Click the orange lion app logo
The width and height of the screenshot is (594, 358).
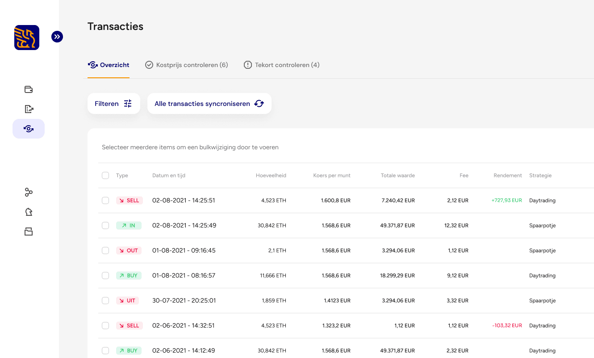(x=27, y=38)
